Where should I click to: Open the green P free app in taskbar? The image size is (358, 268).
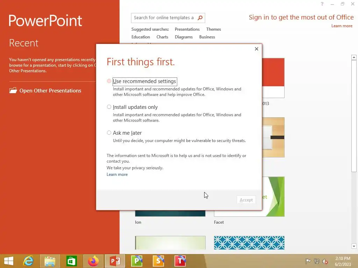[137, 261]
